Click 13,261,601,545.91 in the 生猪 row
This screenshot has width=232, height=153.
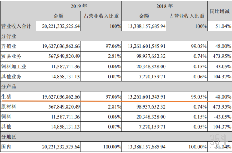coord(147,97)
